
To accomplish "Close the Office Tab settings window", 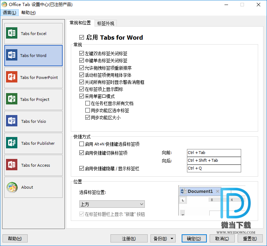I will (258, 5).
